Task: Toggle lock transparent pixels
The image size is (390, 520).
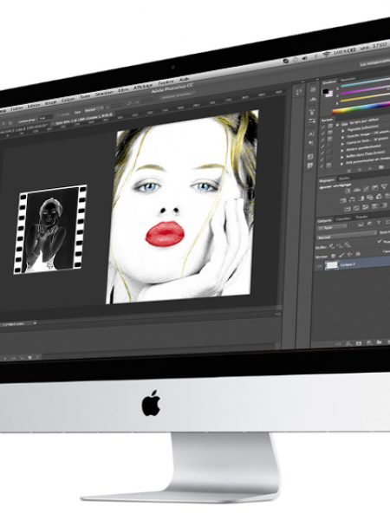Action: [334, 256]
